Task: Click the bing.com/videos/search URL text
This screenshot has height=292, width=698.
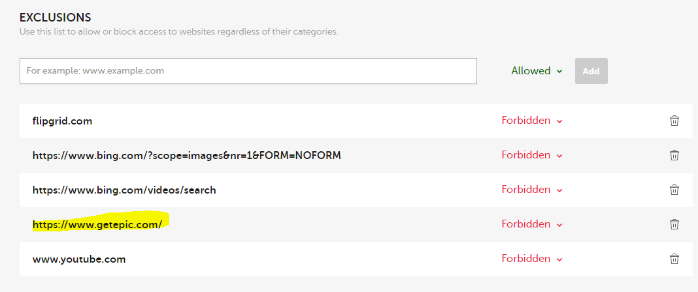Action: tap(124, 190)
